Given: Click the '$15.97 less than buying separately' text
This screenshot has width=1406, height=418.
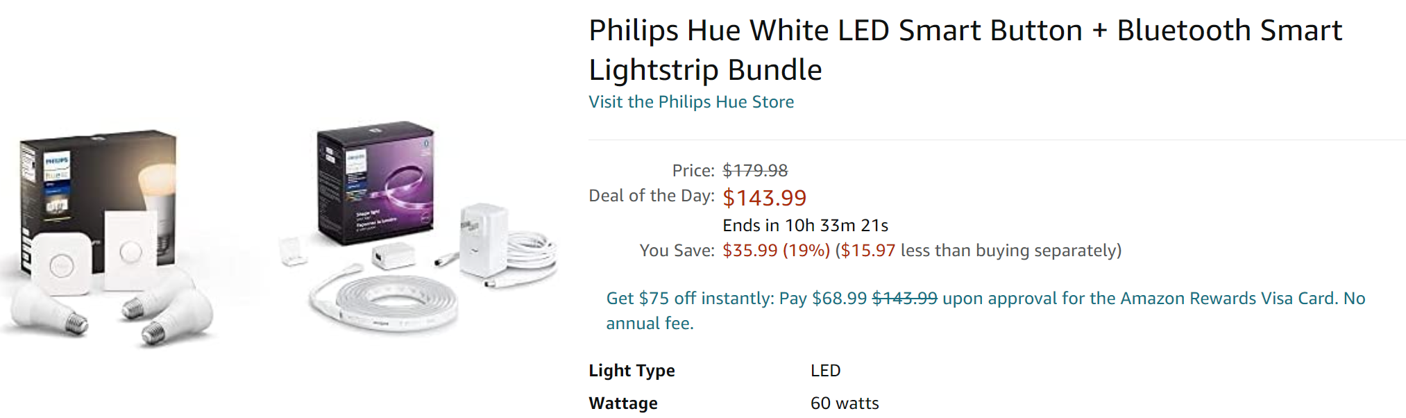Looking at the screenshot, I should (x=979, y=251).
